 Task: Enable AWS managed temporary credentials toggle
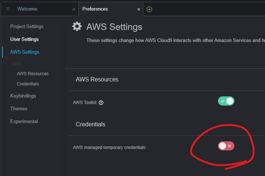pos(226,146)
